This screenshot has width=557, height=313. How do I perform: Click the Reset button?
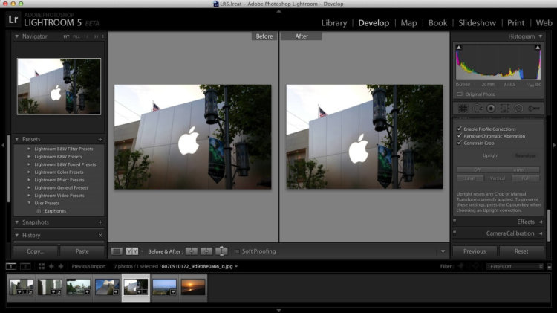pos(521,251)
